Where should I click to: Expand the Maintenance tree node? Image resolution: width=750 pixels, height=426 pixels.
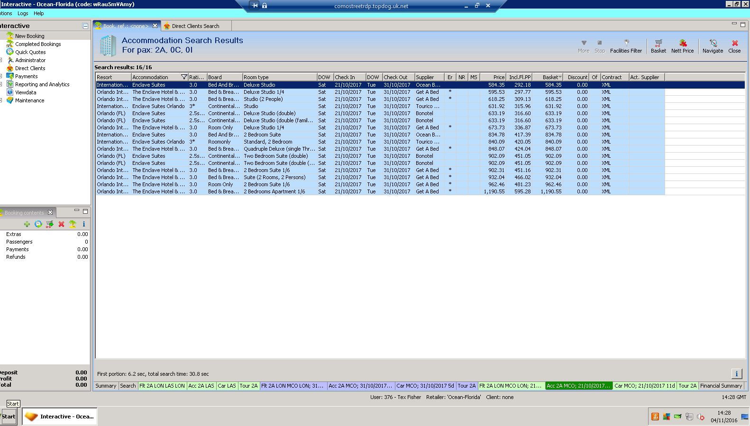[1, 100]
